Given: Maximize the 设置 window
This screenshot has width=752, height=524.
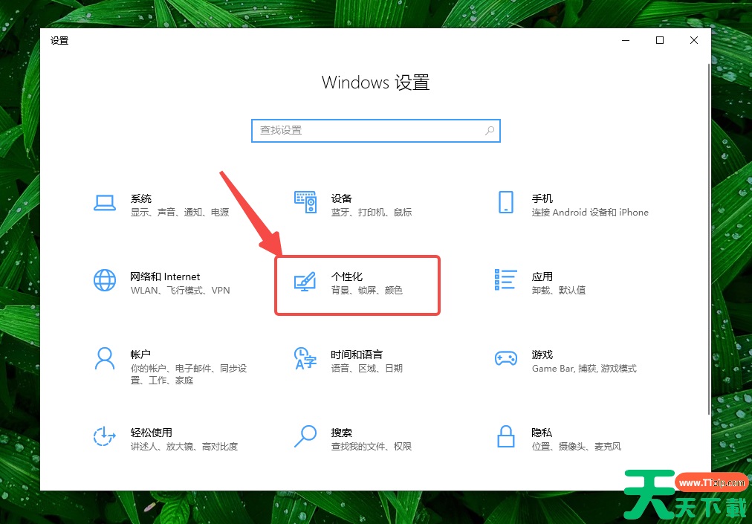Looking at the screenshot, I should click(660, 41).
